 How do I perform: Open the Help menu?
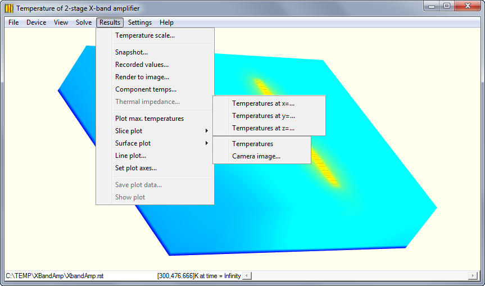166,22
